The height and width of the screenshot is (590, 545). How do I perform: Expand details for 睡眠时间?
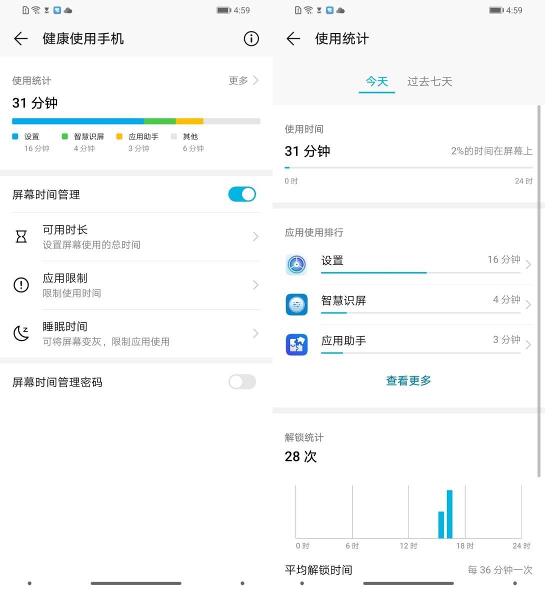[x=255, y=333]
